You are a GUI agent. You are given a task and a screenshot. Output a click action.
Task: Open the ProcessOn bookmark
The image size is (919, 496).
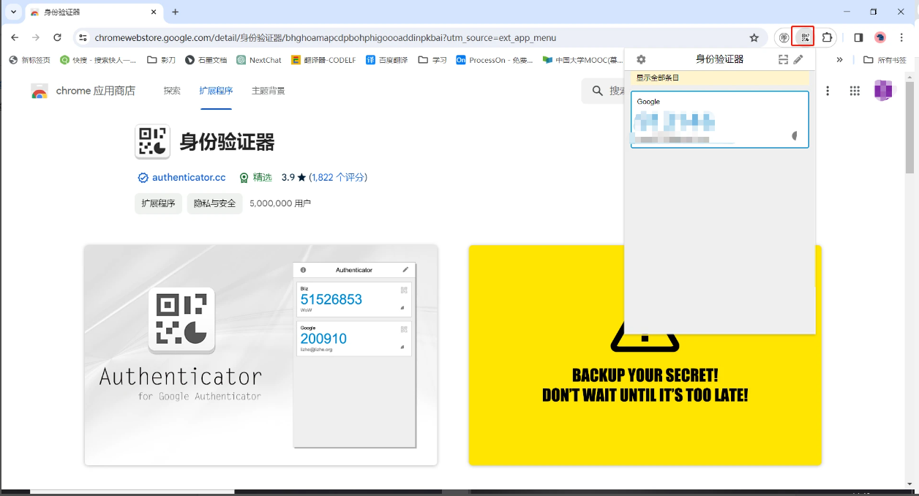pyautogui.click(x=495, y=60)
